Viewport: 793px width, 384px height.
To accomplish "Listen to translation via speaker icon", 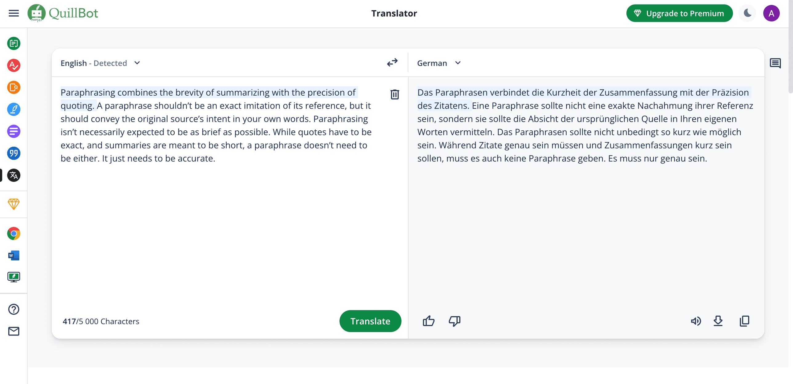I will tap(696, 321).
